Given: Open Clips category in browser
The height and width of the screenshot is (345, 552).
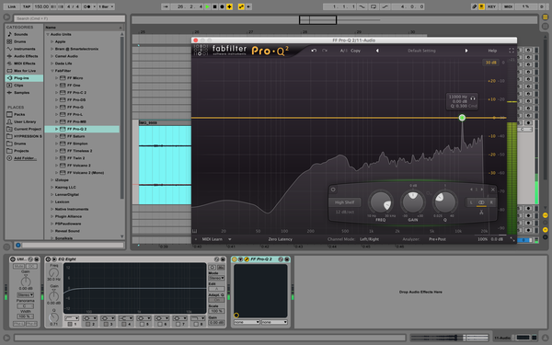Looking at the screenshot, I should 18,86.
